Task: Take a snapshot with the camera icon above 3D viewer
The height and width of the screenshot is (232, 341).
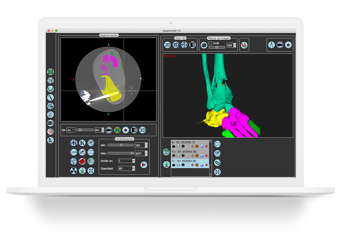Action: [x=288, y=45]
